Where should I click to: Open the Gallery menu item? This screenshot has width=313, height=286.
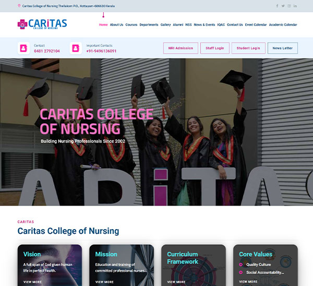point(166,25)
